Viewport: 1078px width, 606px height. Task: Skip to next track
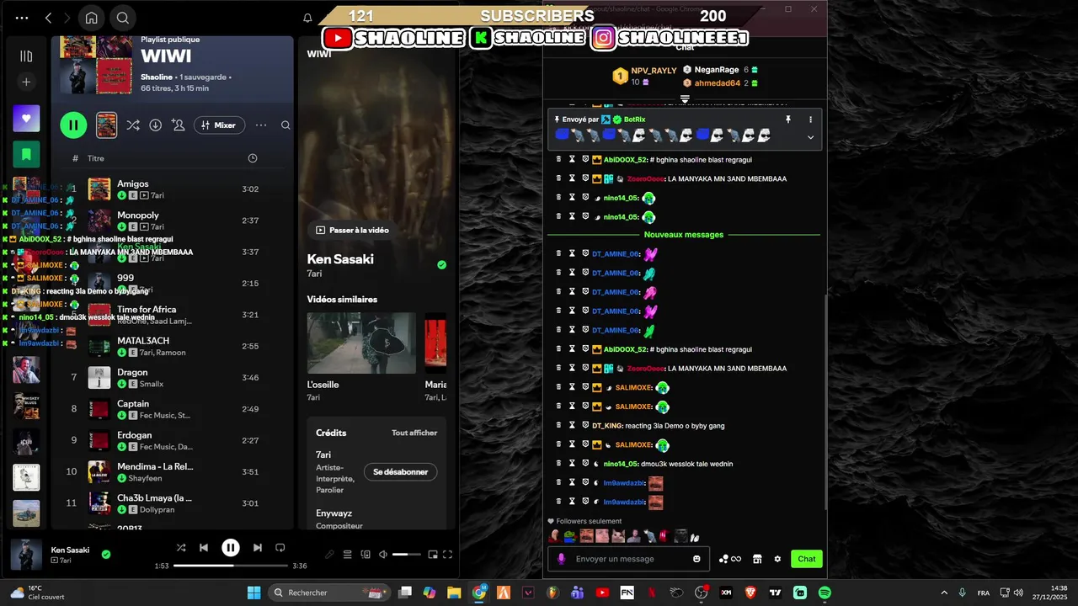[258, 547]
